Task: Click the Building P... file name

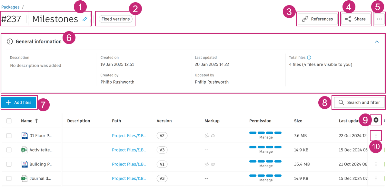Action: point(41,164)
